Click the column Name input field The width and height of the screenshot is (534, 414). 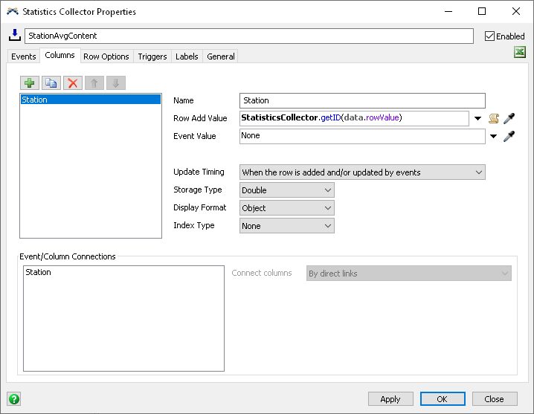pos(362,100)
